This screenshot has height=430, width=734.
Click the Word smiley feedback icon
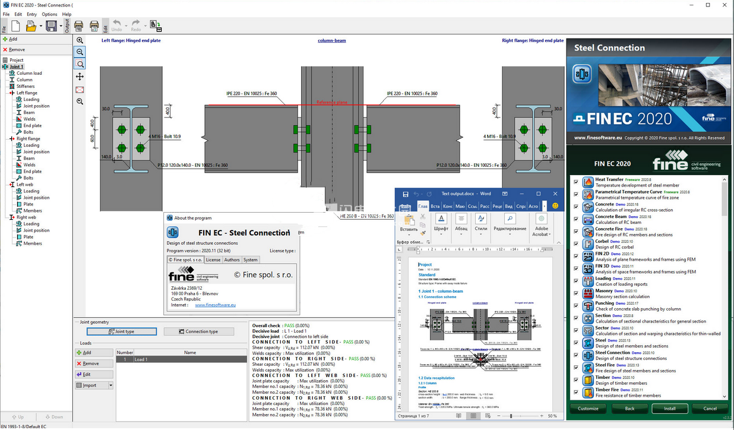coord(555,205)
